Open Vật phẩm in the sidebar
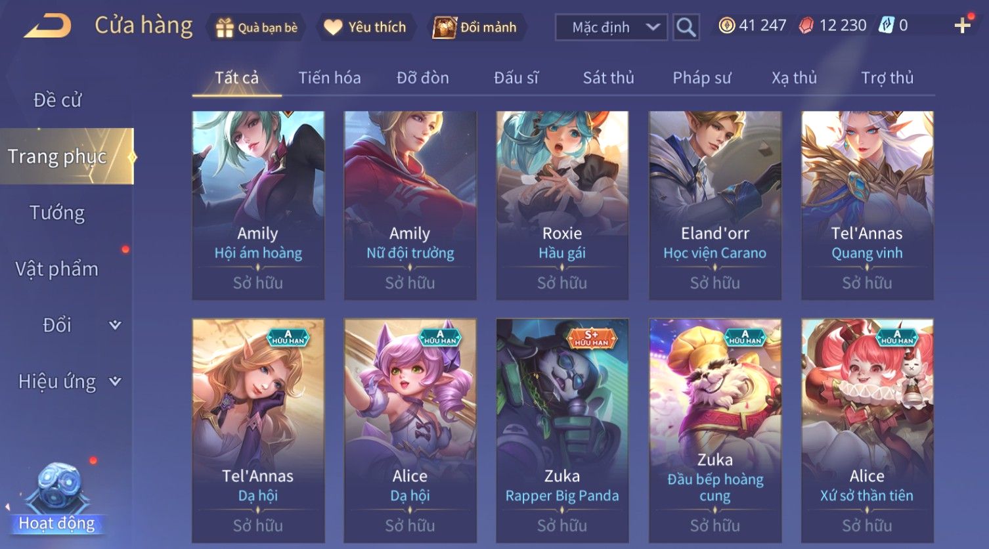The image size is (989, 549). pyautogui.click(x=57, y=269)
